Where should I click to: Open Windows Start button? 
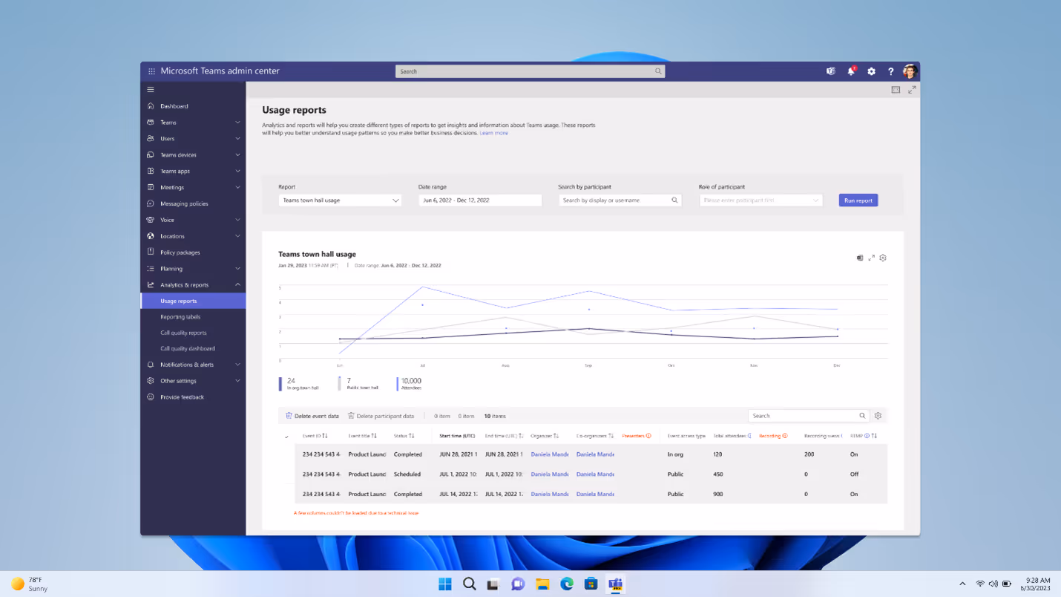pyautogui.click(x=445, y=584)
